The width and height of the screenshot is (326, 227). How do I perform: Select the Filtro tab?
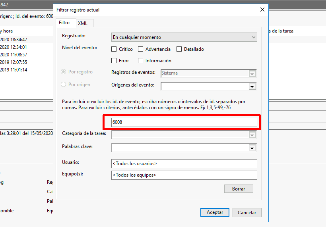tap(64, 23)
